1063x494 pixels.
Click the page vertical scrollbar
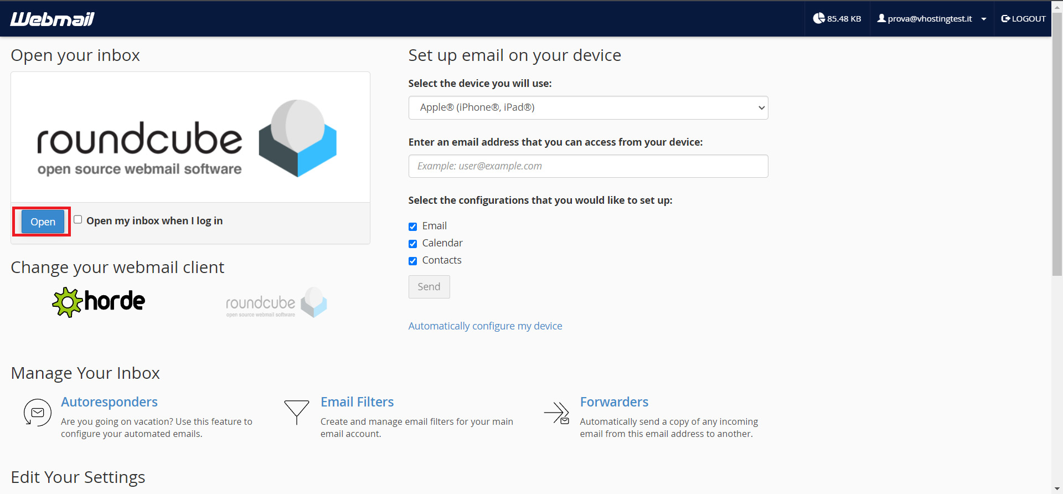1057,144
